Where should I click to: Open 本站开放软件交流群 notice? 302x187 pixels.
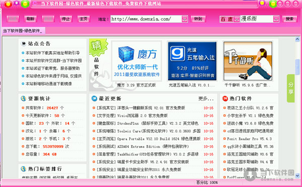tap(53, 61)
